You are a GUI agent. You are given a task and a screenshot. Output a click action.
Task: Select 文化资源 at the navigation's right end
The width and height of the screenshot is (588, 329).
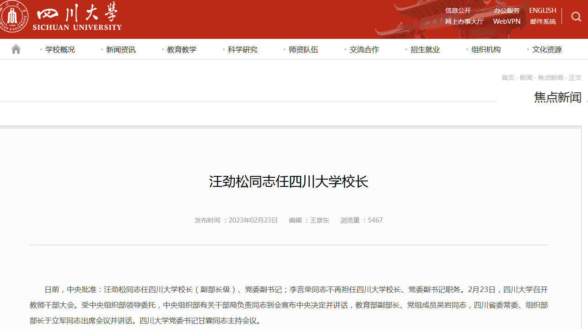(x=546, y=49)
